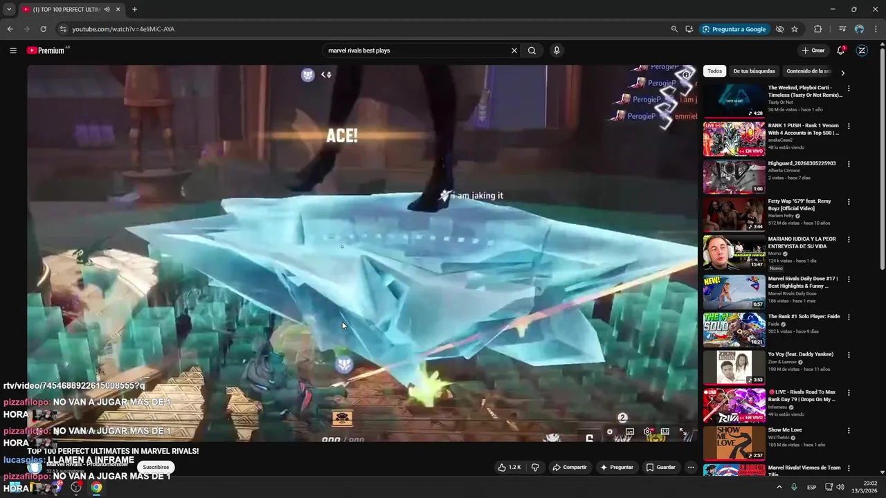Image resolution: width=886 pixels, height=498 pixels.
Task: Open 'Show Me Love' video thumbnail
Action: point(734,443)
